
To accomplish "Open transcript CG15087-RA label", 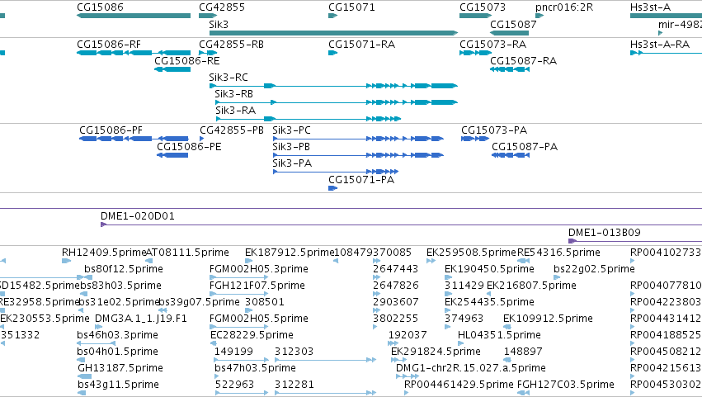I will (523, 61).
